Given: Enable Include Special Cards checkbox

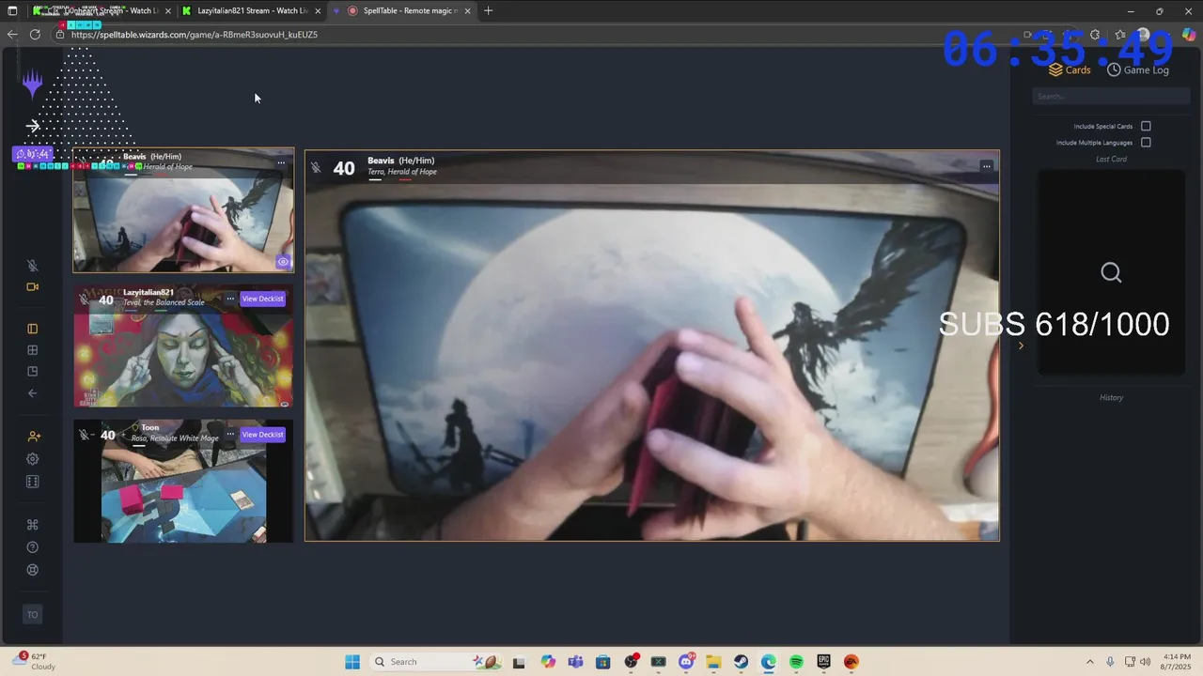Looking at the screenshot, I should [1146, 126].
